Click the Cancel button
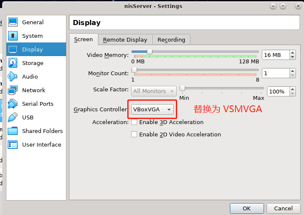The height and width of the screenshot is (215, 304). coord(283,209)
